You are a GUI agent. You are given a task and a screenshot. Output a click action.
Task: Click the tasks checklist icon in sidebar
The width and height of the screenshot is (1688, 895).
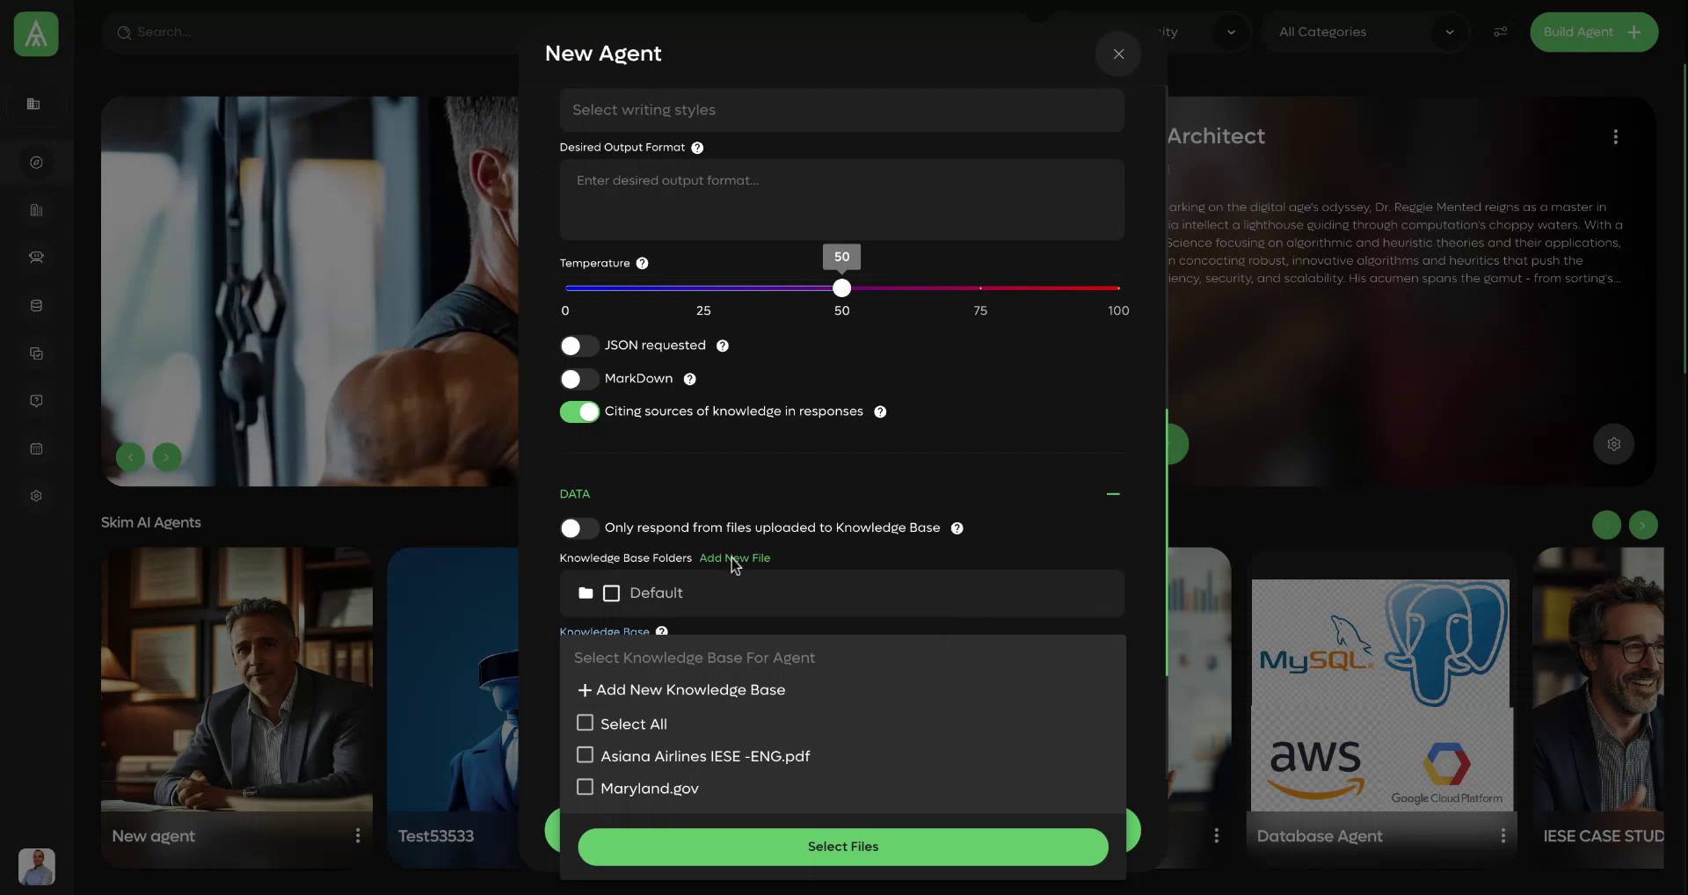36,353
